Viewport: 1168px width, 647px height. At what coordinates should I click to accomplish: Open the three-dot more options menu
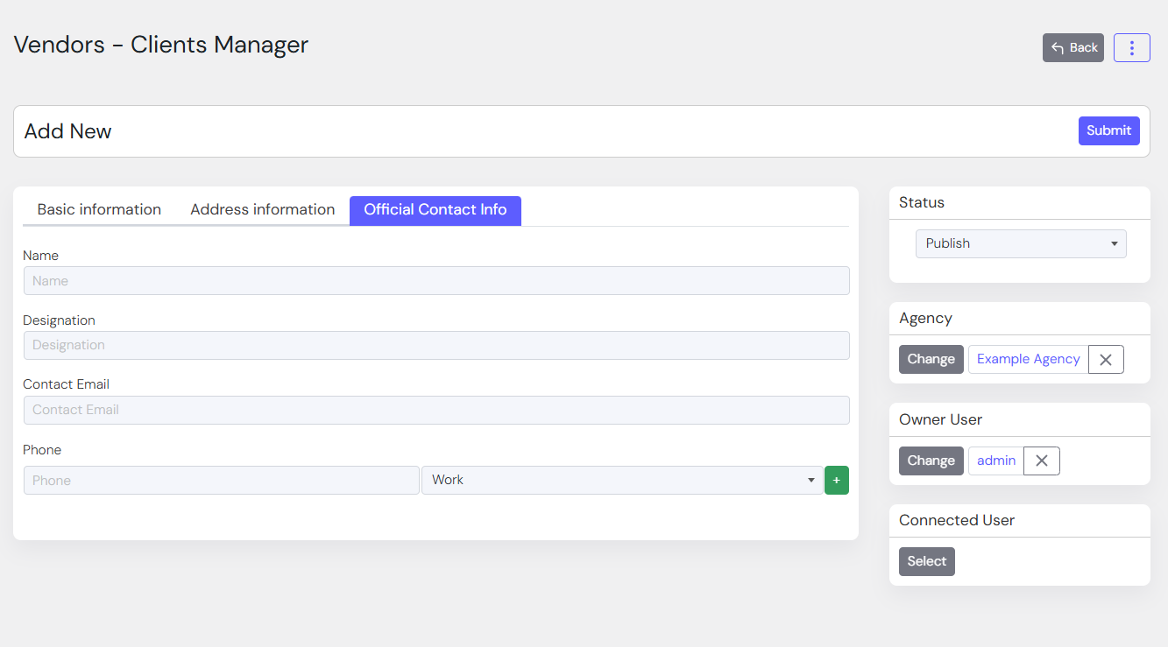point(1131,48)
